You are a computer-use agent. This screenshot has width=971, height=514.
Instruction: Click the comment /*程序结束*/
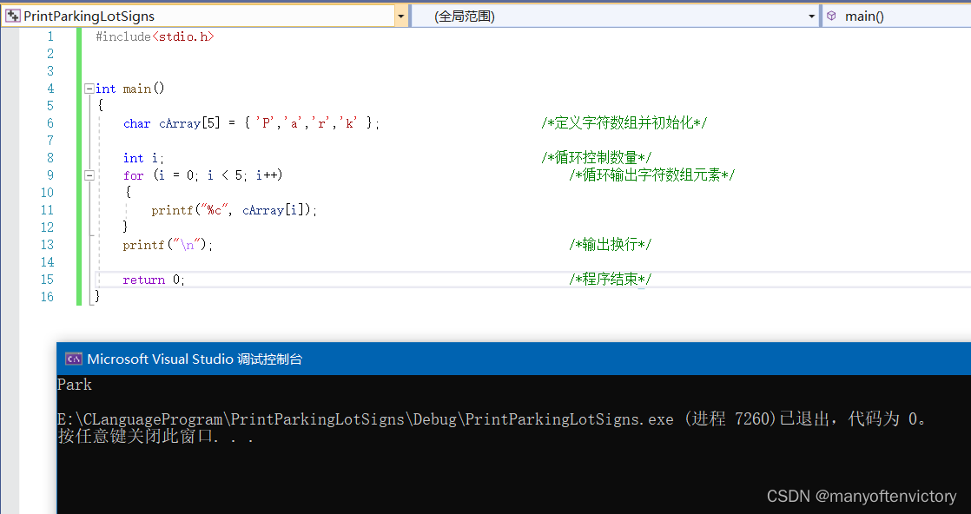[611, 280]
